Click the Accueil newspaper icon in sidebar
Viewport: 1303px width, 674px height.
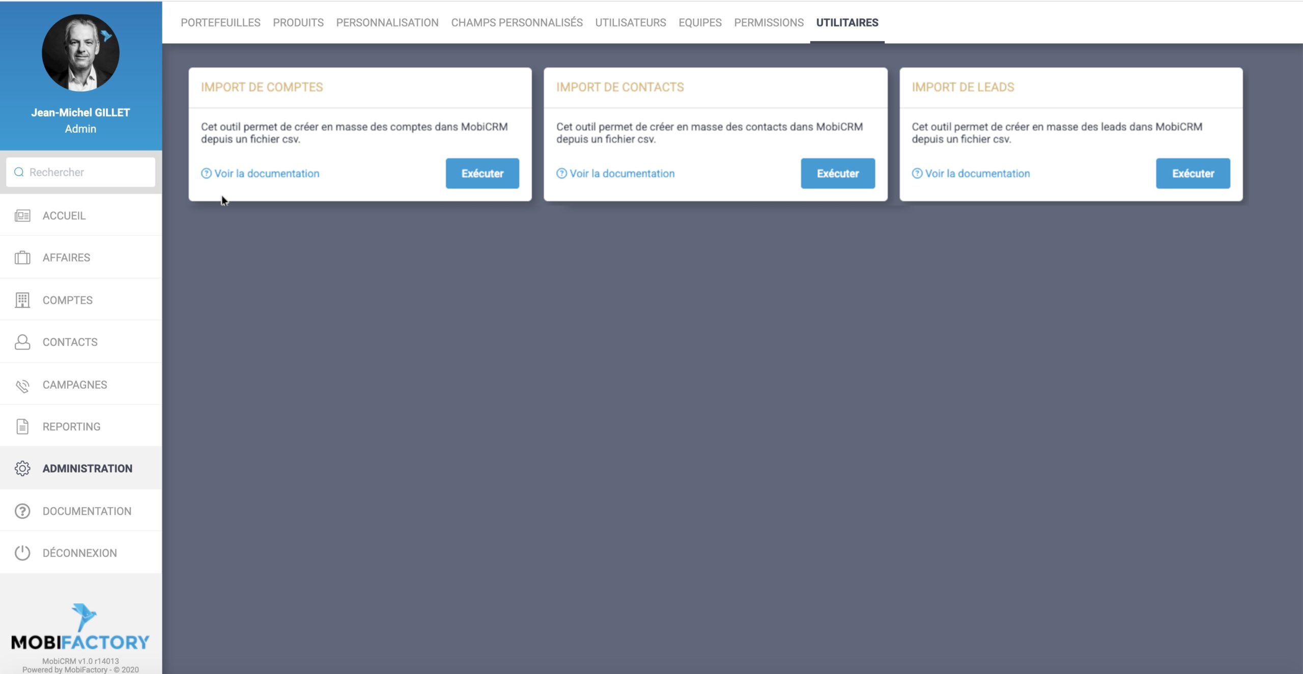[22, 216]
